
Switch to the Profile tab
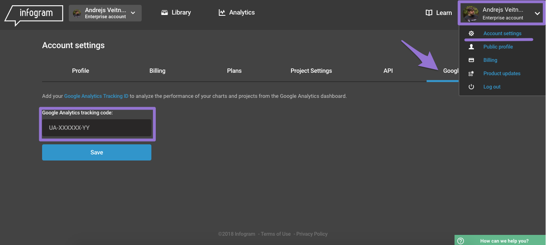click(x=81, y=71)
